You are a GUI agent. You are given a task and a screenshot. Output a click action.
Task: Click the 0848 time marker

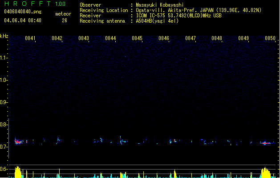coord(217,38)
